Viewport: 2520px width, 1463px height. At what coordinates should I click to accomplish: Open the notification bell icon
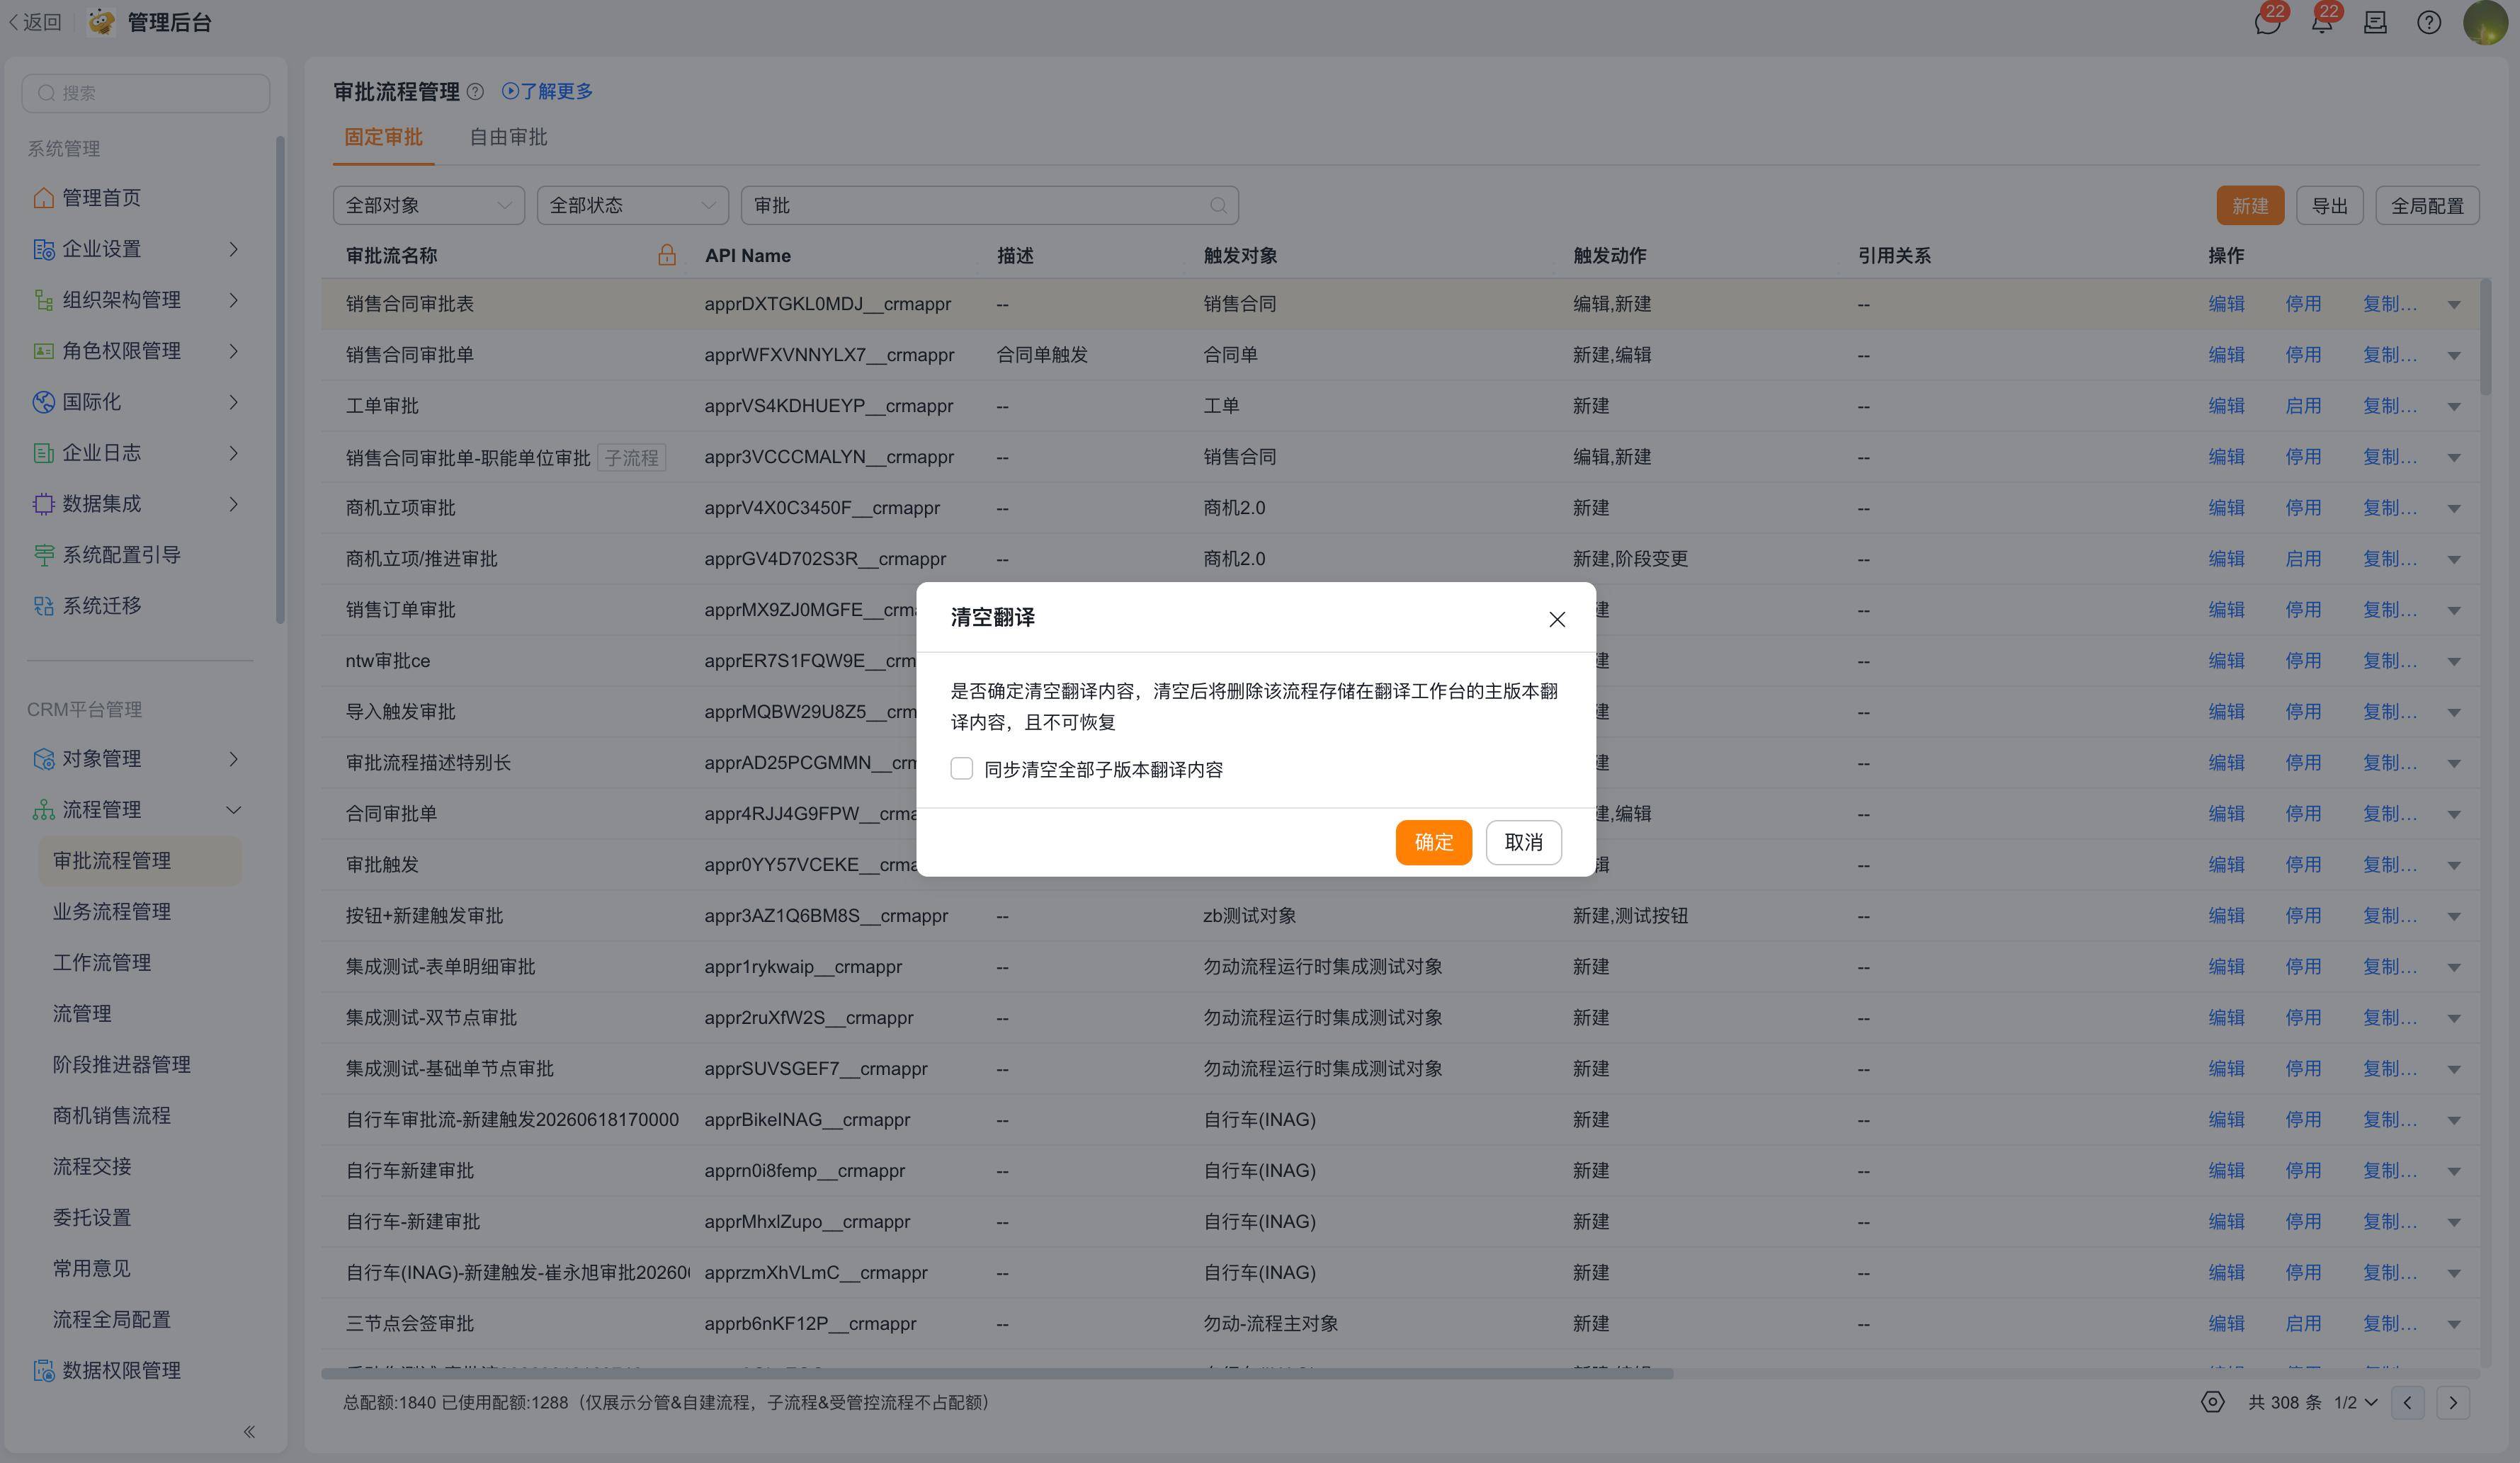2322,23
